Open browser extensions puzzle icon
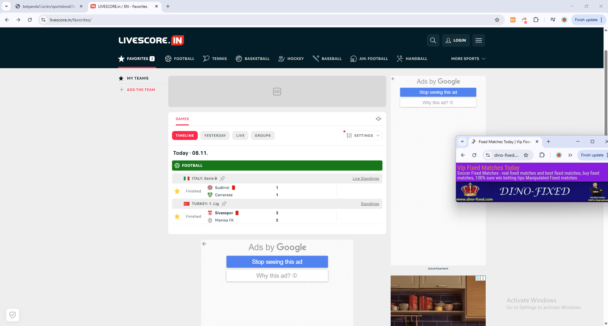This screenshot has width=608, height=326. pyautogui.click(x=536, y=20)
